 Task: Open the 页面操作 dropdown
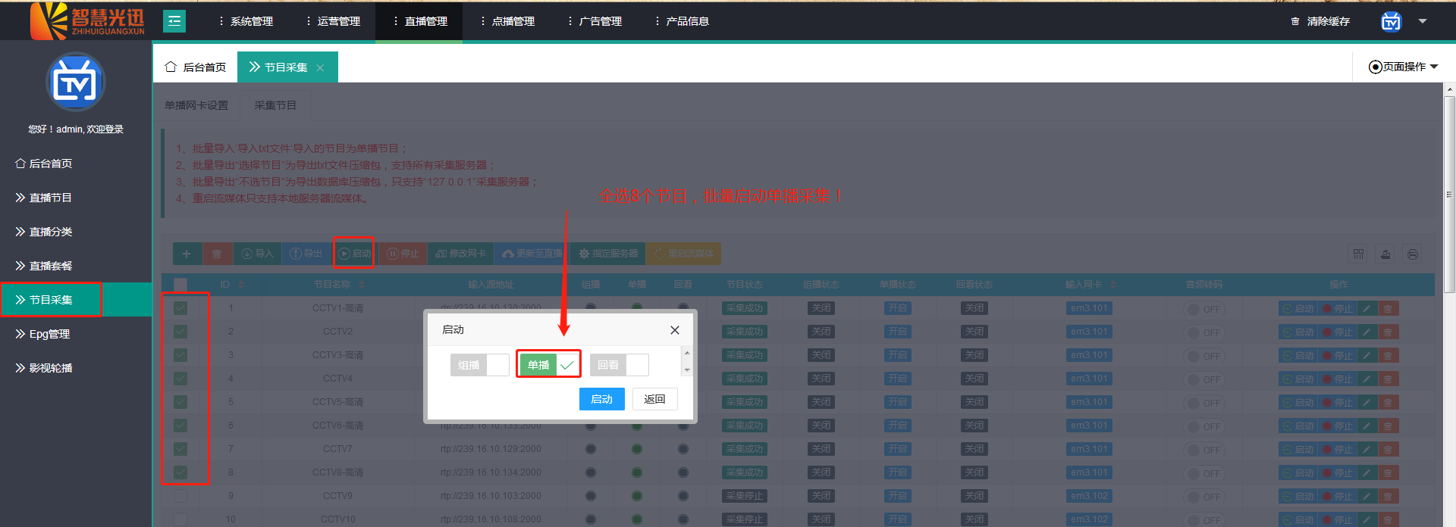pyautogui.click(x=1403, y=67)
